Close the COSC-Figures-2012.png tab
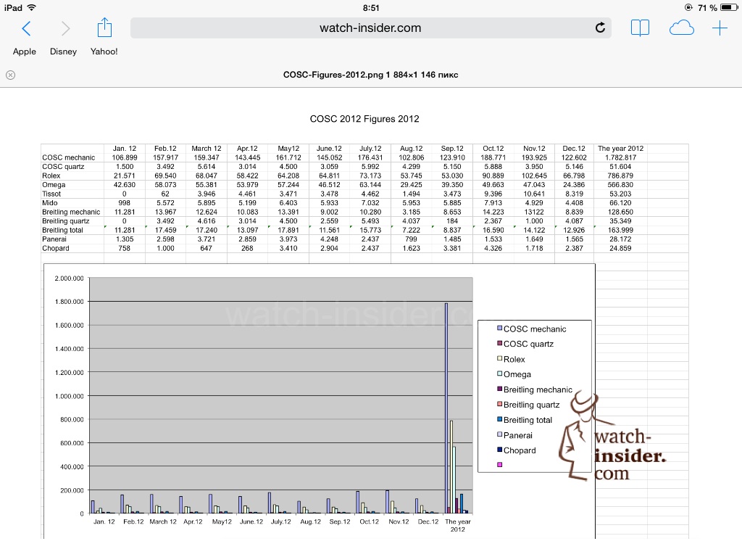Viewport: 742px width, 557px height. 10,75
